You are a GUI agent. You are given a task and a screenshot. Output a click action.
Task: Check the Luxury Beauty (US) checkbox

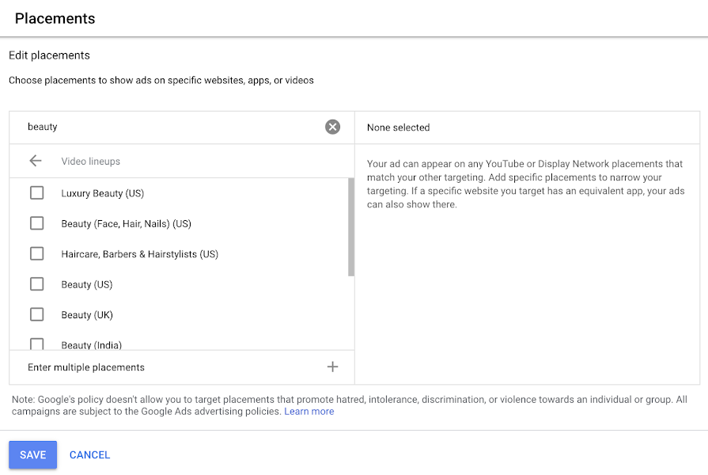tap(36, 193)
